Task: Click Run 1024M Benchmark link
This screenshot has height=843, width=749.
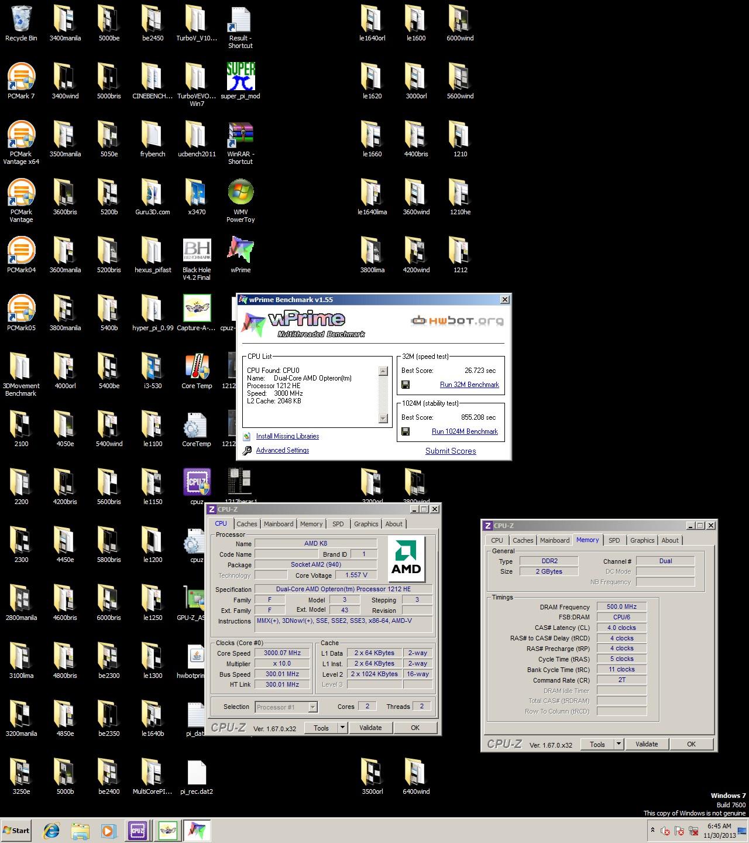Action: (465, 431)
